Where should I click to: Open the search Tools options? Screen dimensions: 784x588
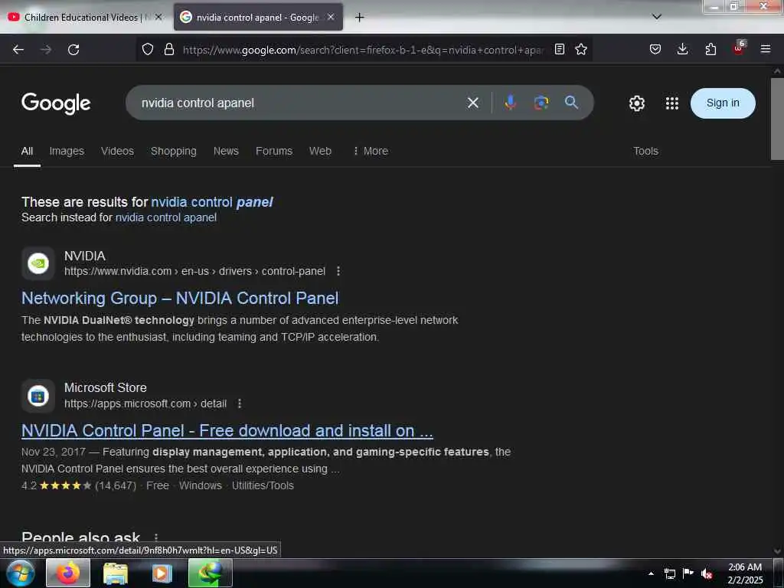tap(645, 151)
